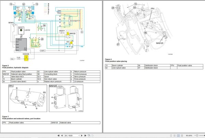Screen dimensions: 205x138
Task: Click the 'Solenoid valve float position' table cell
Action: click(24, 74)
